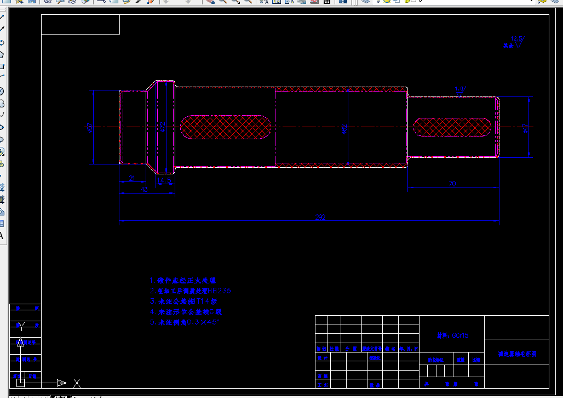The image size is (563, 398).
Task: Select the Ellipse tool
Action: click(2, 127)
